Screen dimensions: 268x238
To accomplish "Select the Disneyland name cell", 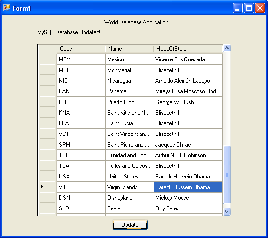I will [x=129, y=197].
